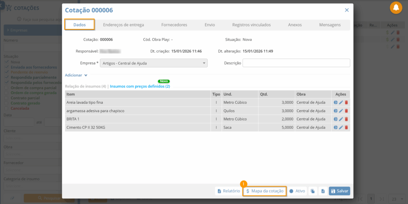Image resolution: width=408 pixels, height=204 pixels.
Task: Check the Cancelada situation checkbox
Action: 6,108
